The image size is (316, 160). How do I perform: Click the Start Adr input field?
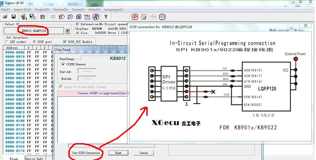tap(87, 71)
